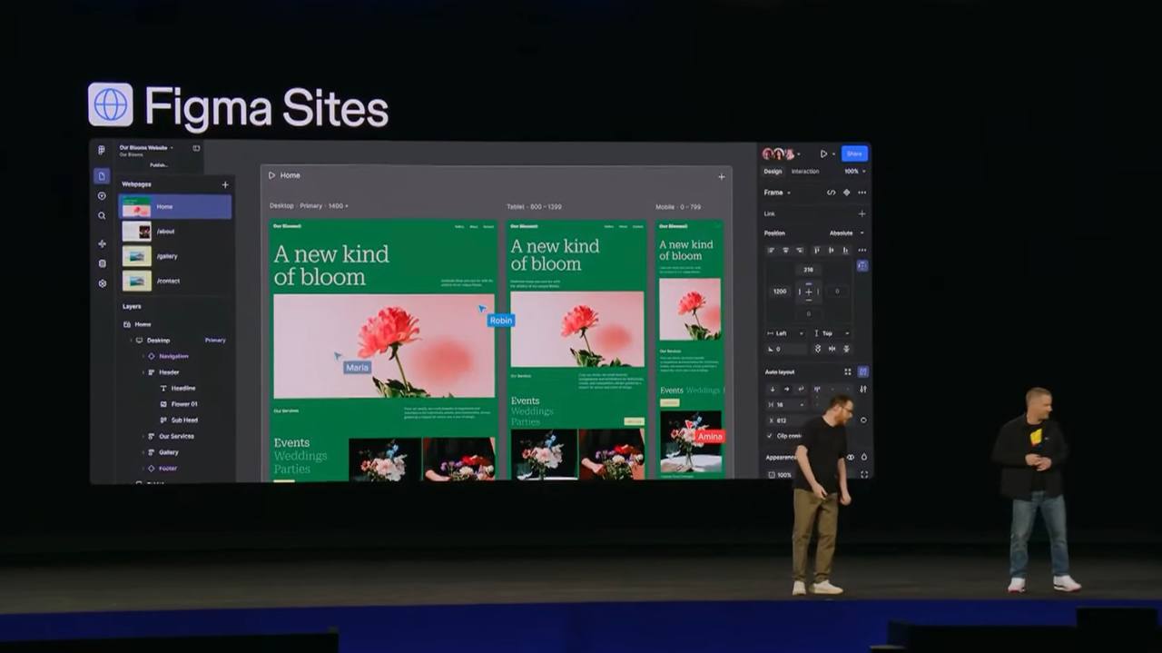Toggle the Clip content checkbox
Screen dimensions: 1162x653
[770, 436]
